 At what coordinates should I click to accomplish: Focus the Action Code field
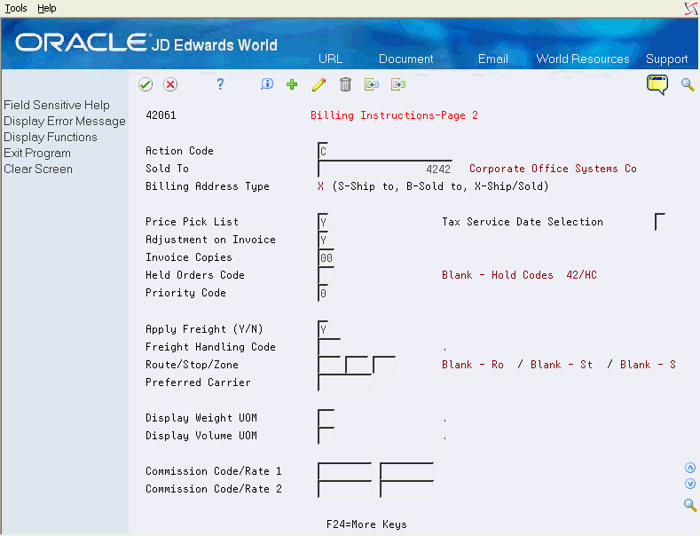(x=323, y=151)
